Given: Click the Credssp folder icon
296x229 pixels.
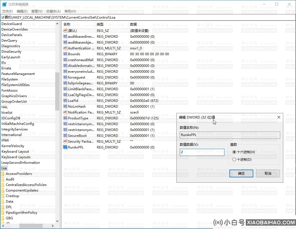Looking at the screenshot, I should point(3,196).
